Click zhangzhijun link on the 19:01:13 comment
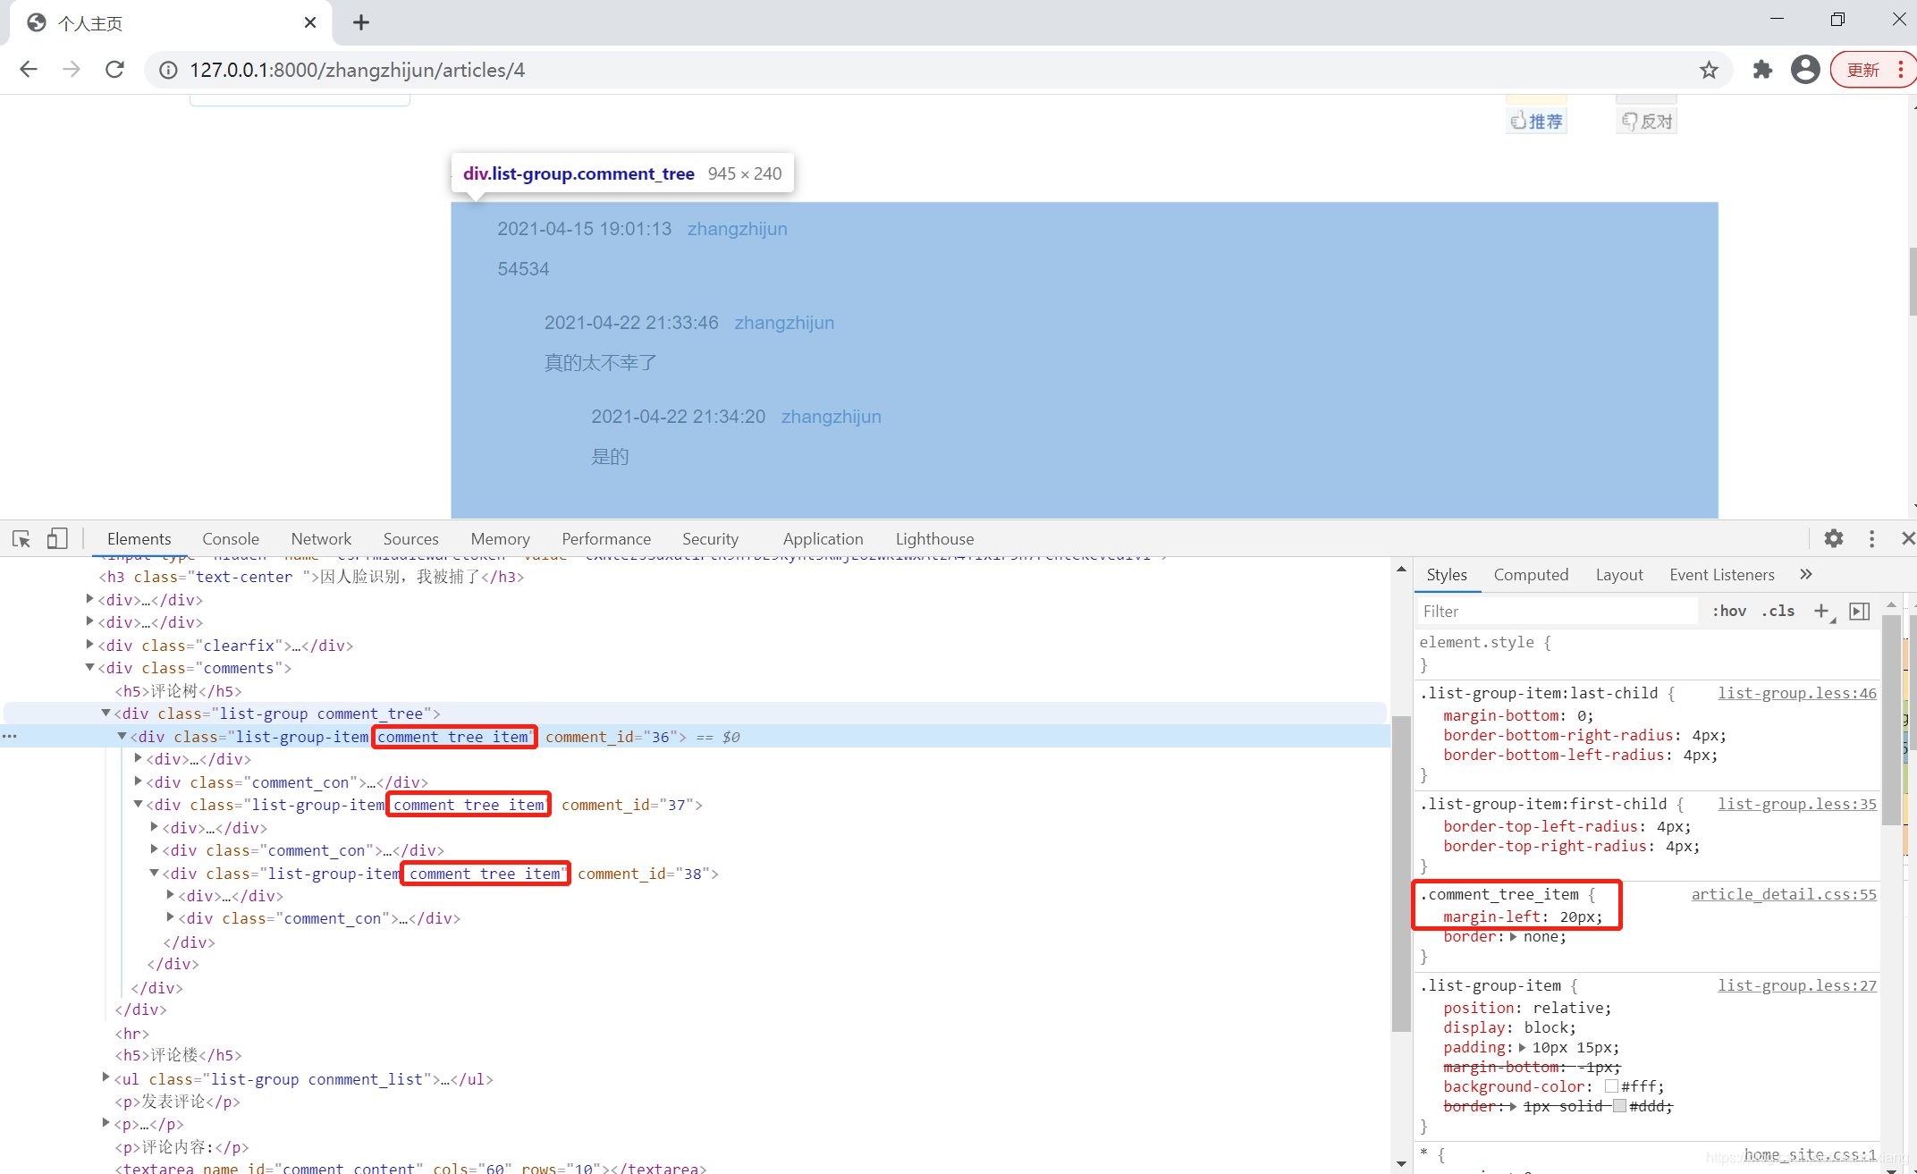The image size is (1917, 1174). (x=737, y=229)
